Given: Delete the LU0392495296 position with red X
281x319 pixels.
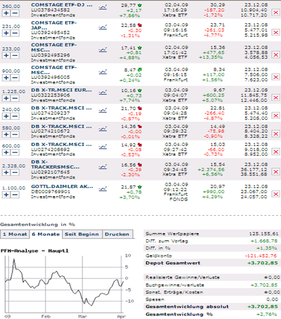Looking at the screenshot, I should (x=276, y=55).
